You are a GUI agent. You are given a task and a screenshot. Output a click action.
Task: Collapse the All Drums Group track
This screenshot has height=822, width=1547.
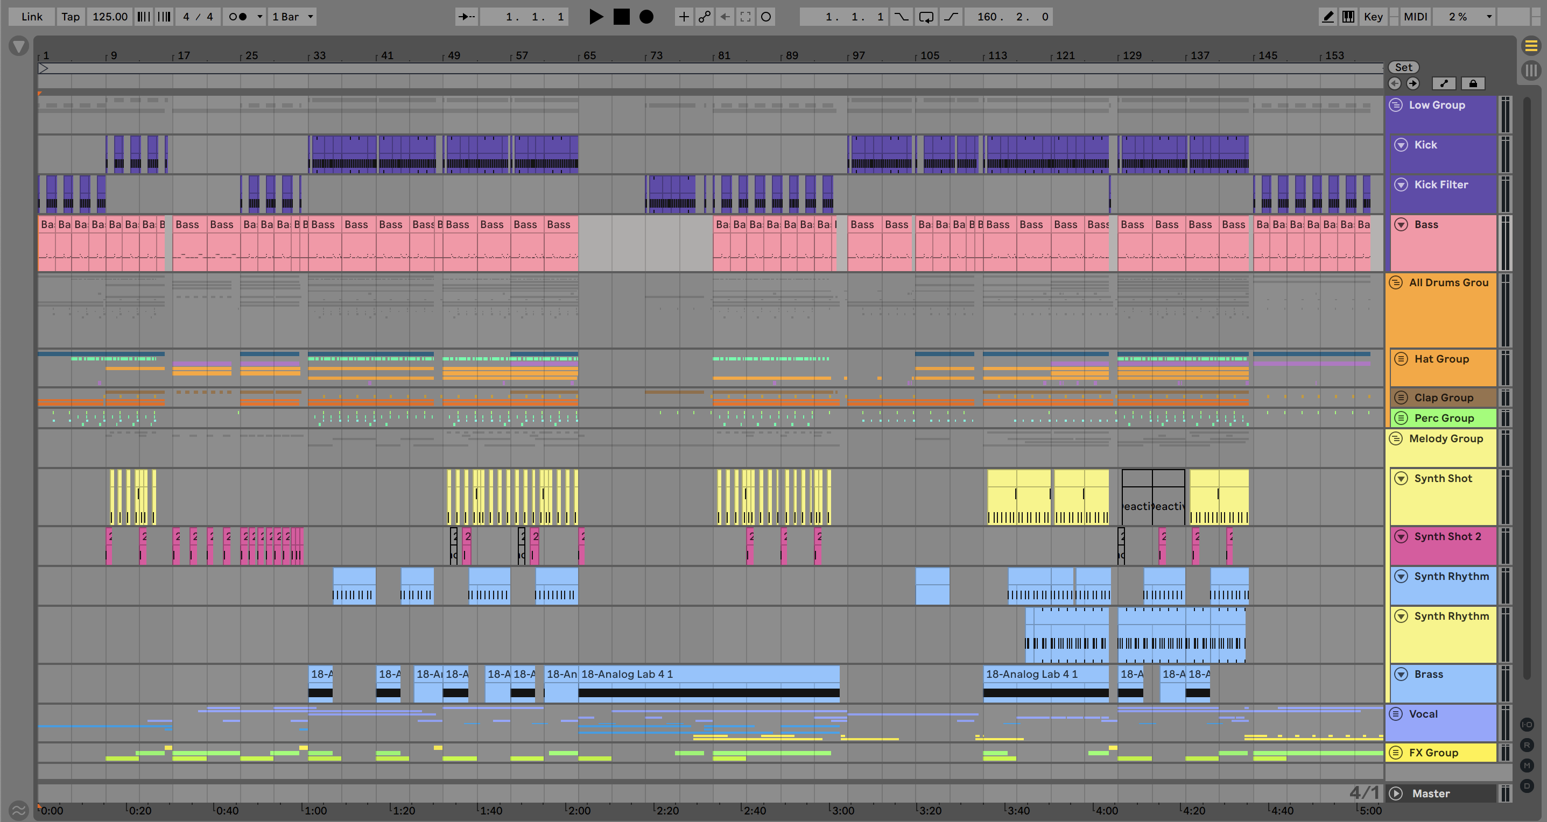click(x=1396, y=282)
